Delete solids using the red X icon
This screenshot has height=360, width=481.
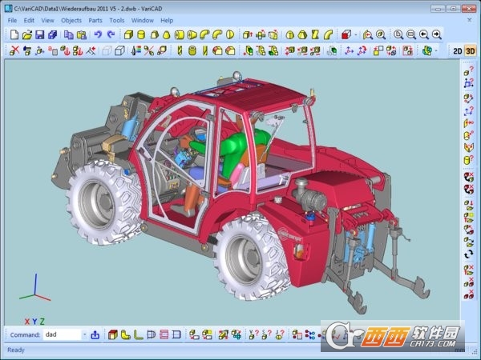point(14,50)
